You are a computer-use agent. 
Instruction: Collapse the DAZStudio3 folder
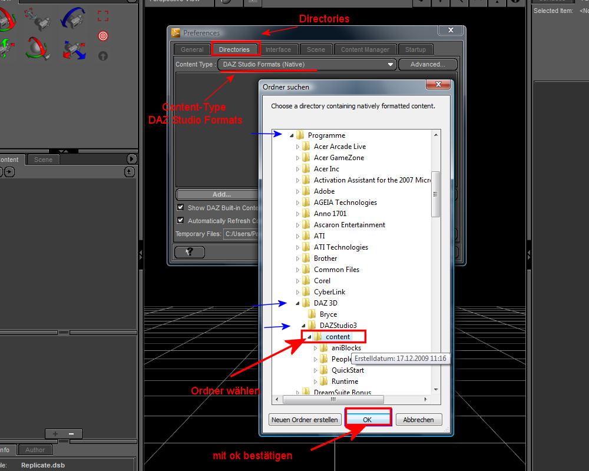[x=303, y=326]
